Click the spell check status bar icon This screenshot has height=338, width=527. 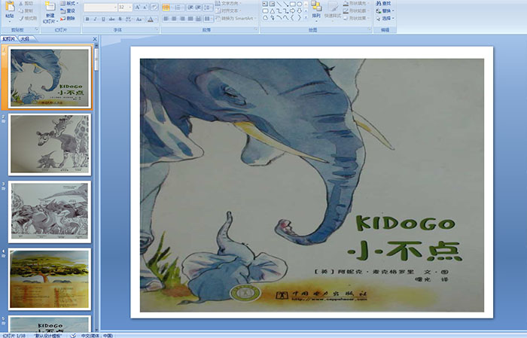[73, 335]
